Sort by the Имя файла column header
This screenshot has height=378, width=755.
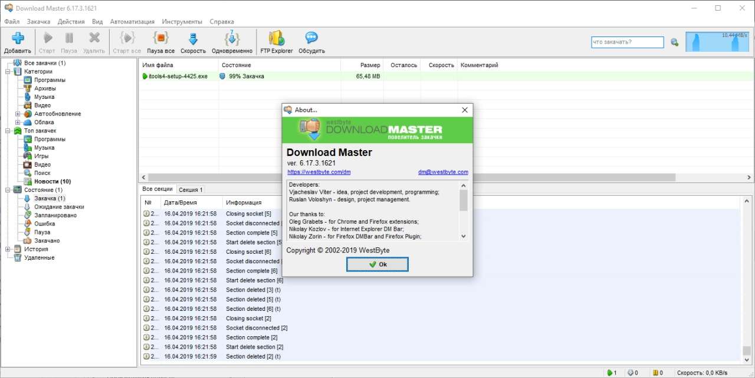click(x=178, y=65)
